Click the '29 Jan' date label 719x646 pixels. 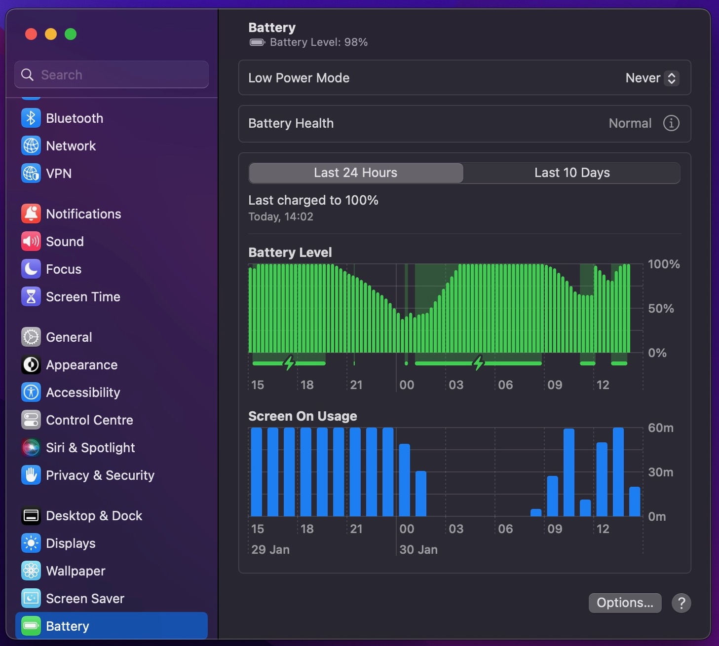click(x=270, y=550)
